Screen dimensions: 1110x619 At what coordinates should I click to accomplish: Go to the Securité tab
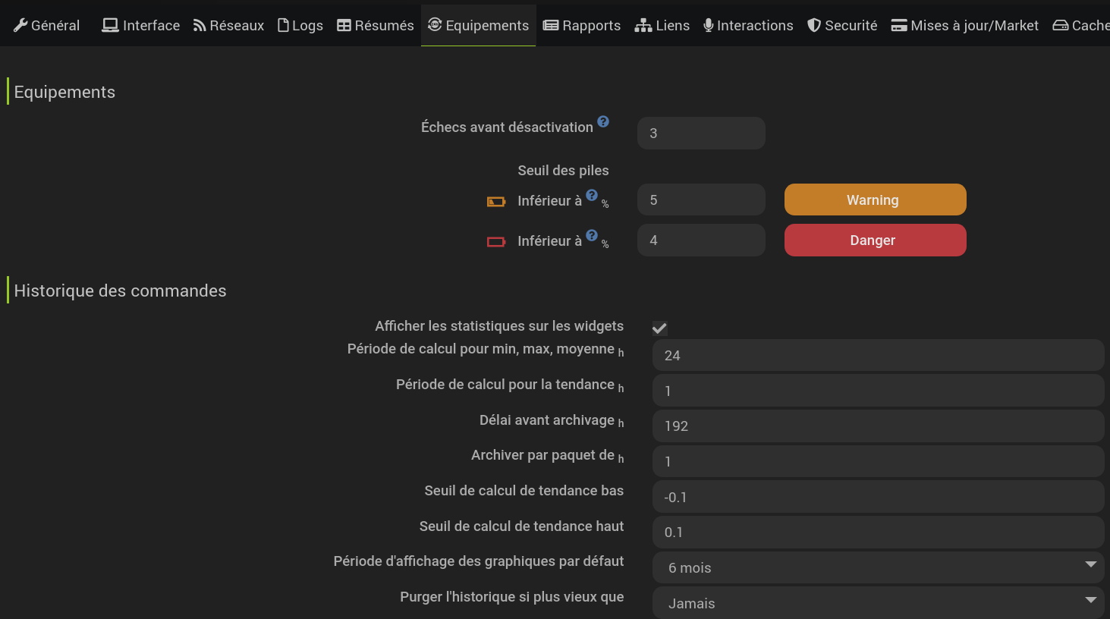[x=842, y=25]
